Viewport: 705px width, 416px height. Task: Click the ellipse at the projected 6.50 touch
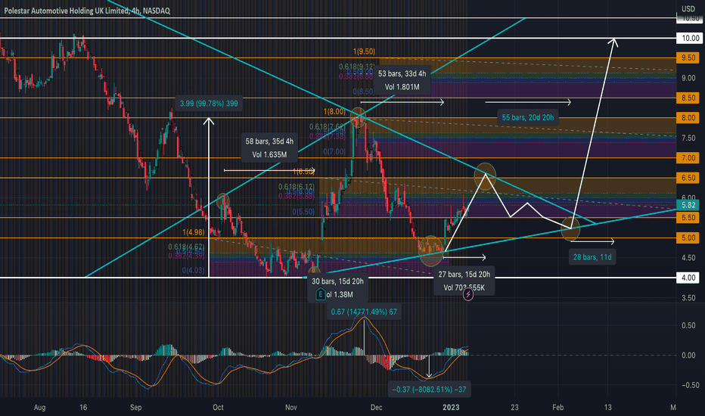pyautogui.click(x=485, y=176)
